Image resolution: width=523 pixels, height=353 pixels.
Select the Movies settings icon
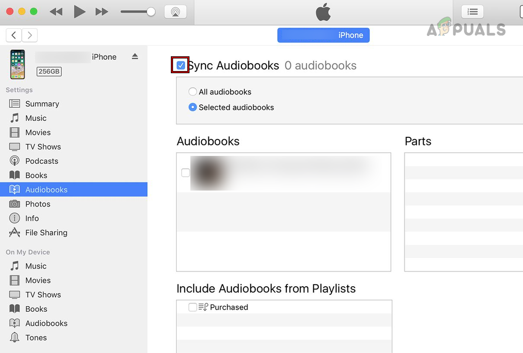coord(14,132)
